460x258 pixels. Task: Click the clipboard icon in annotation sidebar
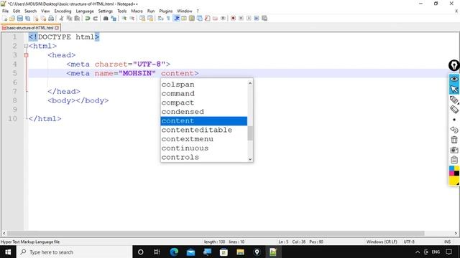pyautogui.click(x=454, y=160)
